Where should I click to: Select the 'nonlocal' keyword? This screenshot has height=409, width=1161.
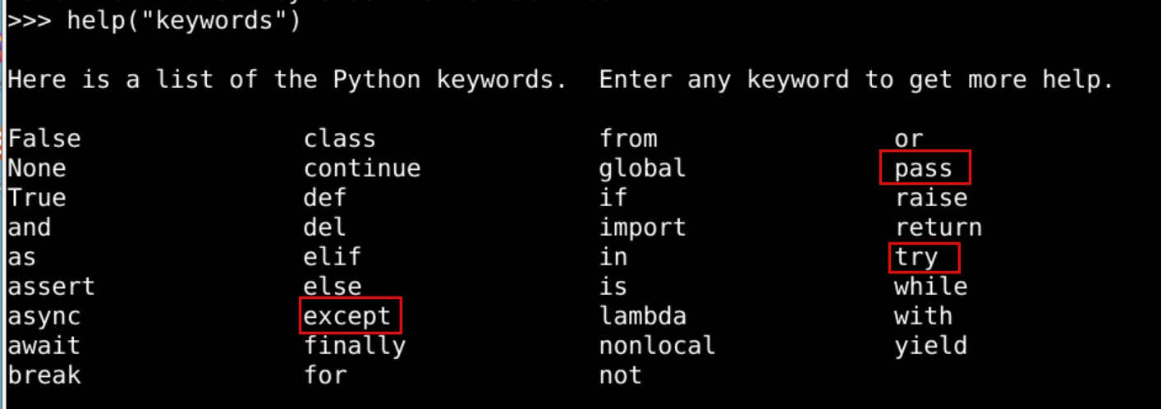(x=657, y=346)
